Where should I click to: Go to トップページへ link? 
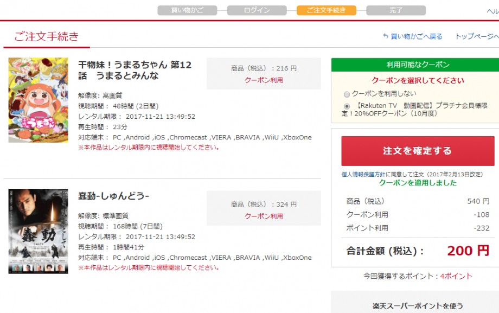tap(476, 36)
